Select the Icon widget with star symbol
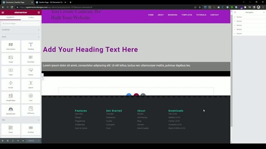The height and width of the screenshot is (149, 266). click(31, 98)
